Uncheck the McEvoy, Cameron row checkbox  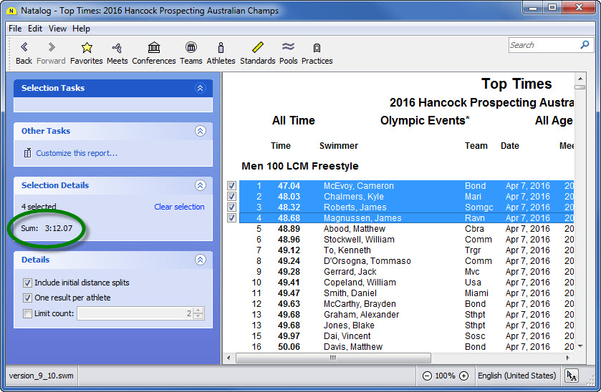tap(231, 186)
